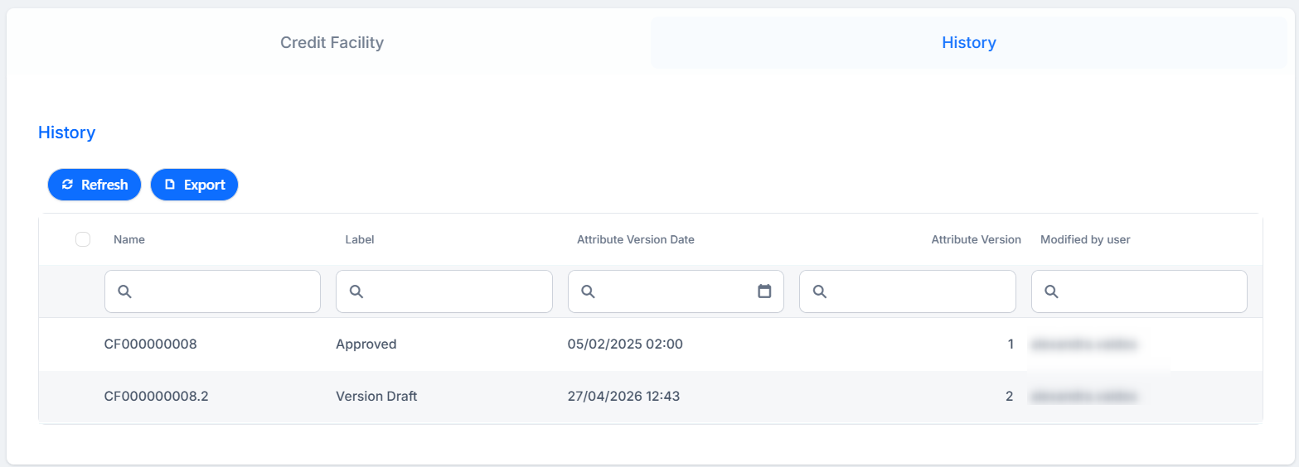
Task: Switch to the Credit Facility tab
Action: (x=332, y=42)
